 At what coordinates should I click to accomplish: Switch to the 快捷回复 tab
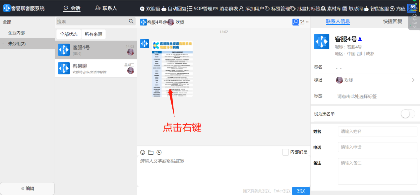tap(393, 21)
